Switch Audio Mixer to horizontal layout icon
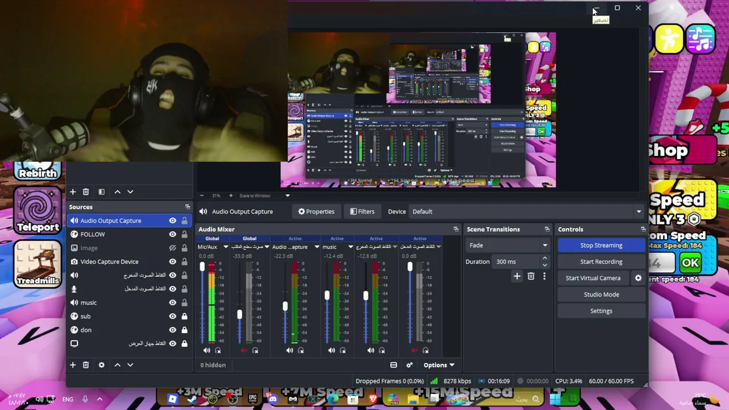The height and width of the screenshot is (410, 729). click(394, 365)
